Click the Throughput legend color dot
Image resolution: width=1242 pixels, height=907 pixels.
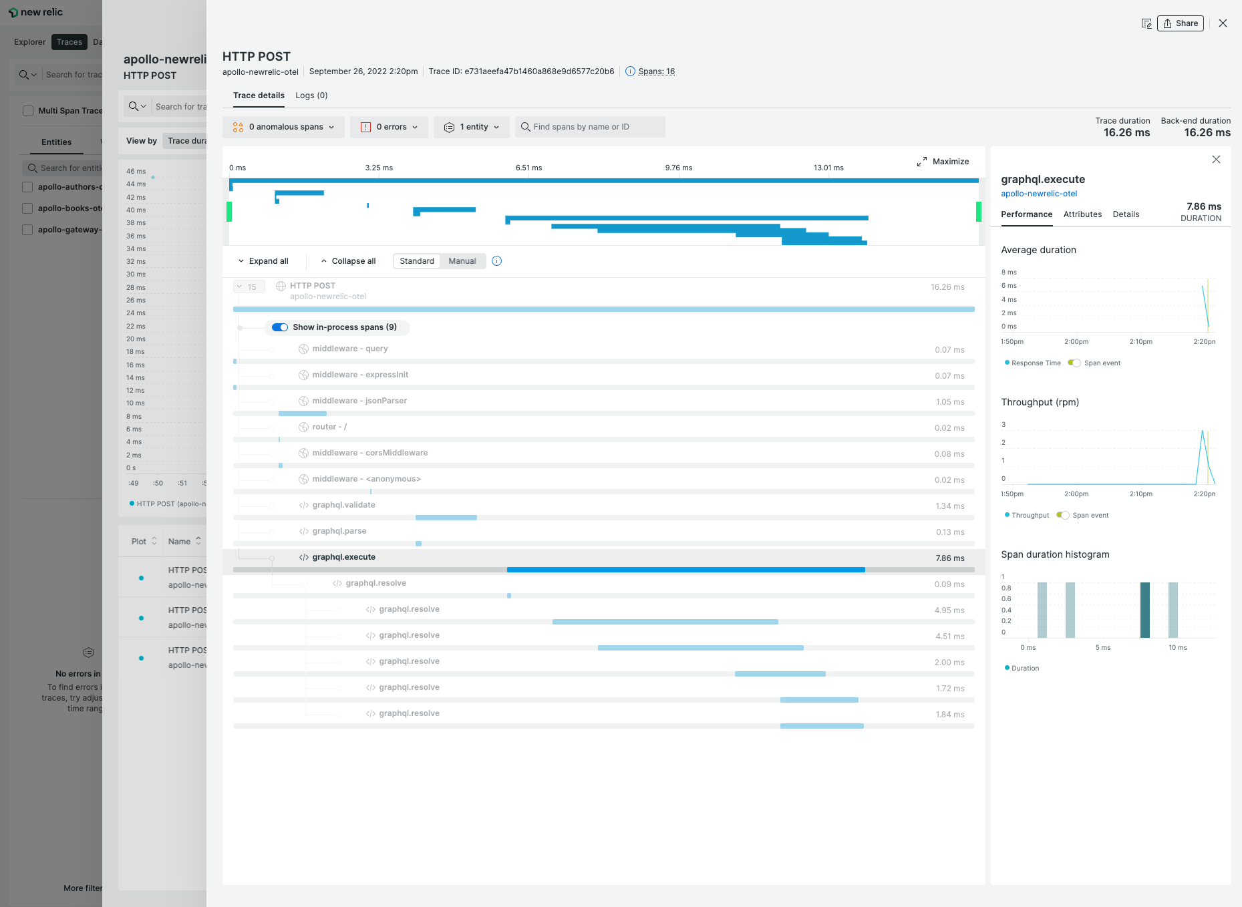click(x=1007, y=515)
